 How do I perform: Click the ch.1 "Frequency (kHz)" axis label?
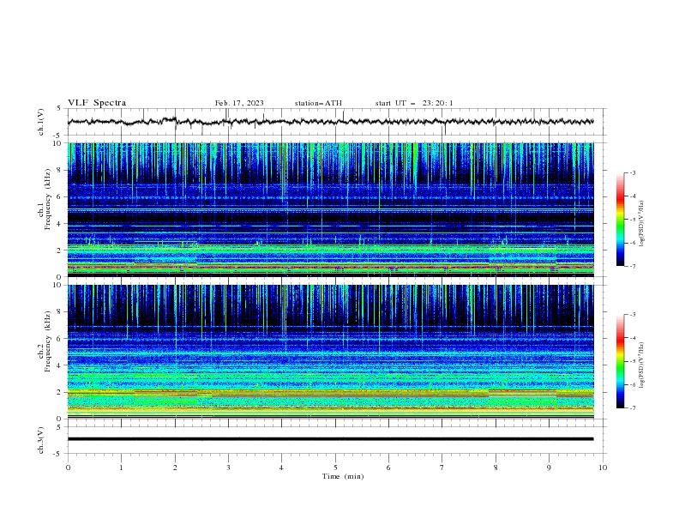(x=48, y=200)
